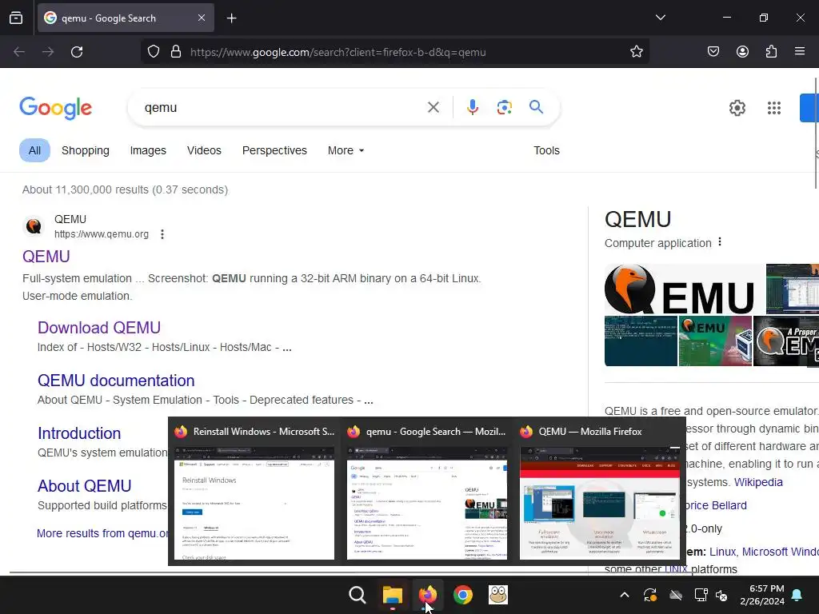Screen dimensions: 819x614
Task: Open Linux link in knowledge panel
Action: click(722, 552)
